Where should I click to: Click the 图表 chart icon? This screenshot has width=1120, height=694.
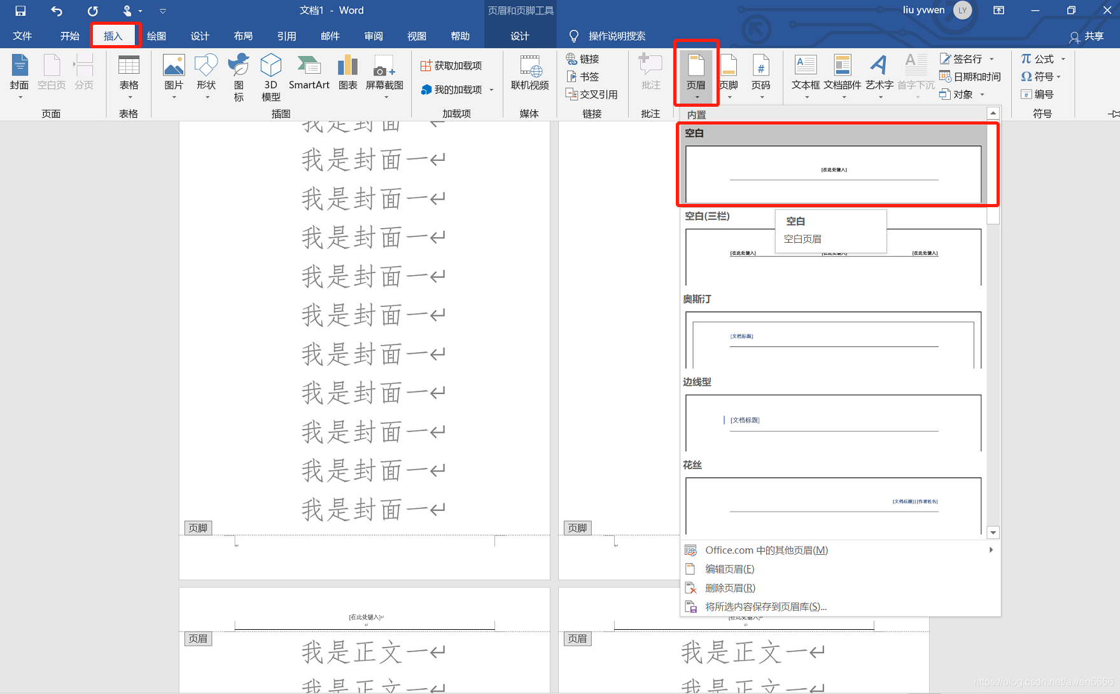347,72
